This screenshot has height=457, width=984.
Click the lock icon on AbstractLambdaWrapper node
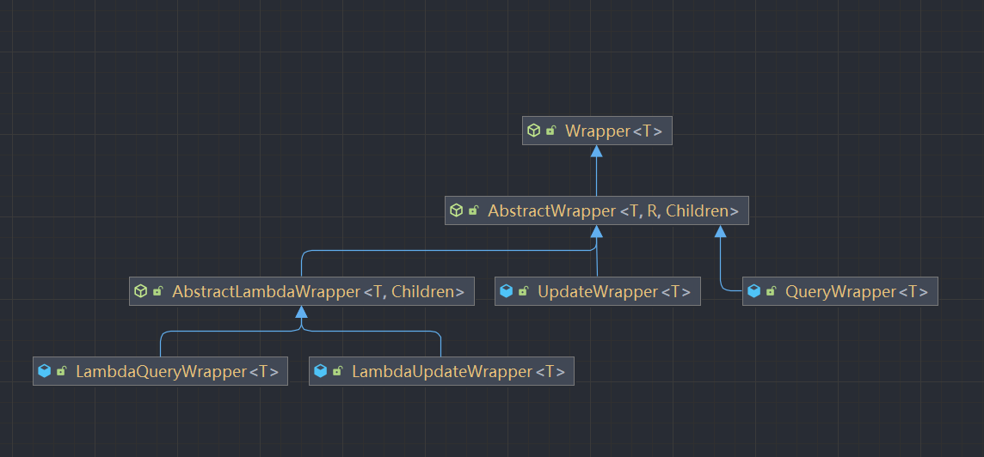(157, 292)
